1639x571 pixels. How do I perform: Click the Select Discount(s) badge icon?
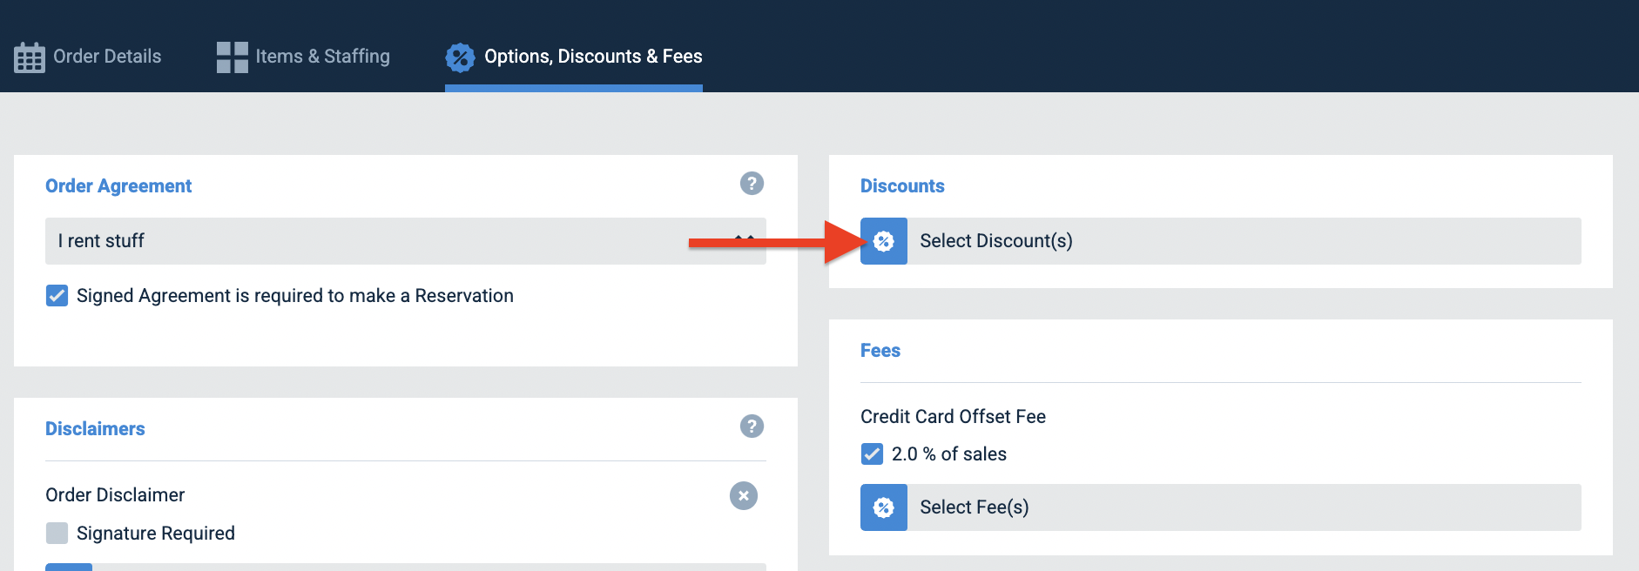click(884, 241)
